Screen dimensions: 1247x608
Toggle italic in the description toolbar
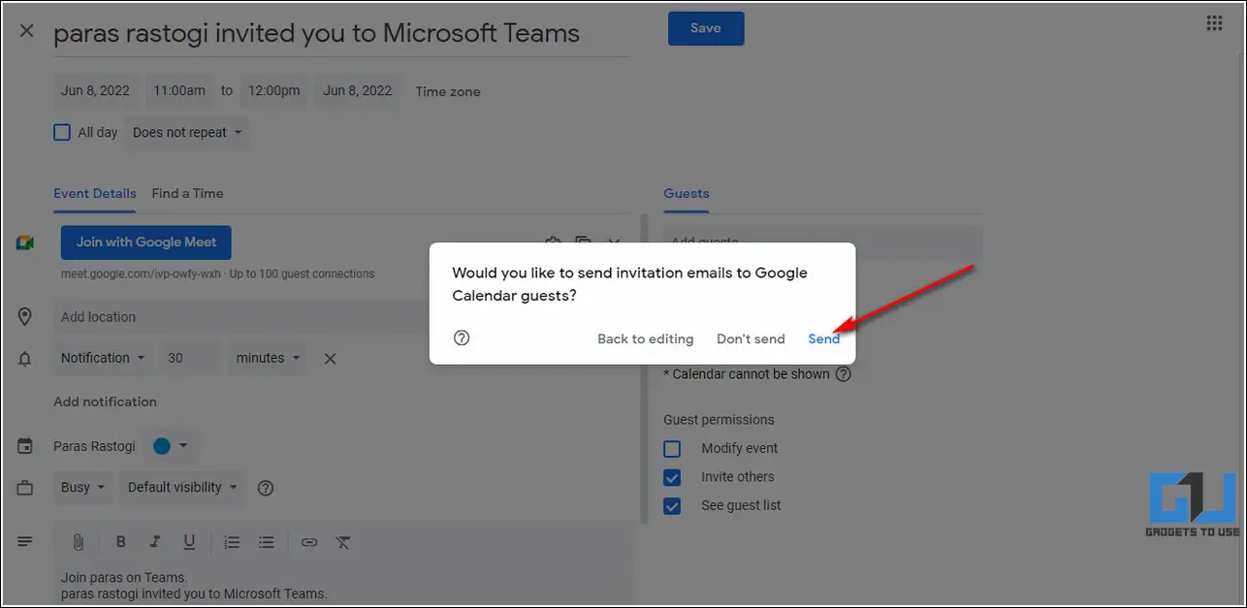tap(154, 542)
